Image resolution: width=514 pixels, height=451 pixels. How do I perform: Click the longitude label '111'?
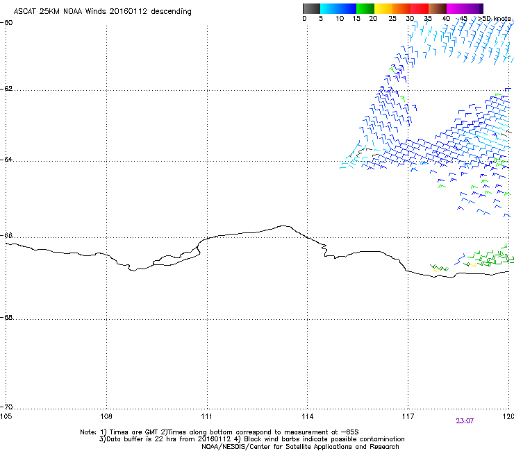206,416
